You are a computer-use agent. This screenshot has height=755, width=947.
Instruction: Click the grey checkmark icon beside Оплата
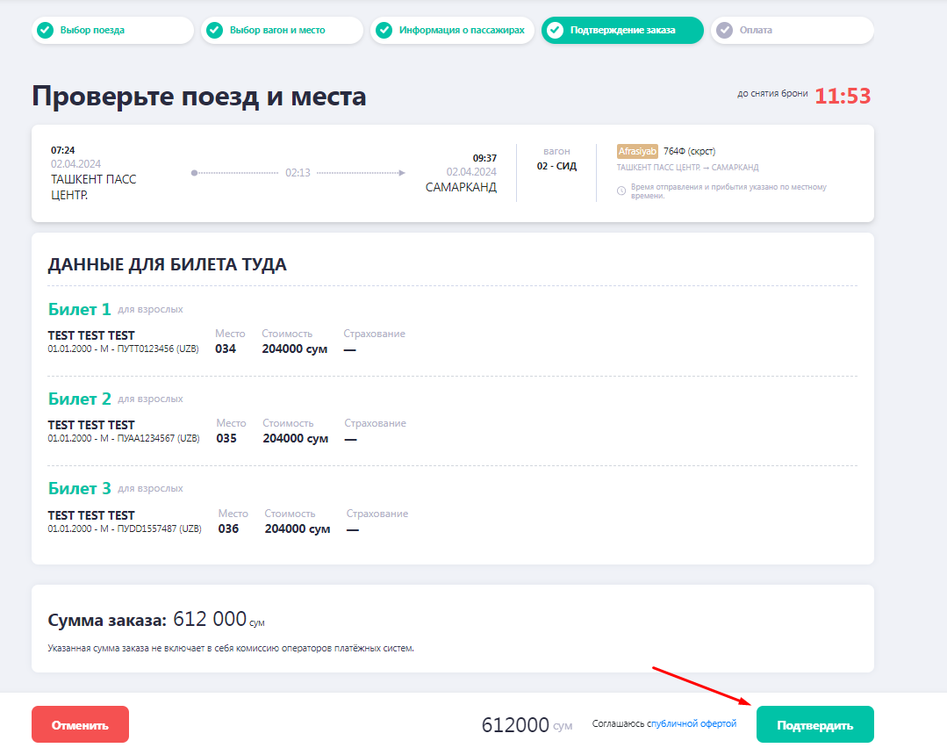point(724,30)
